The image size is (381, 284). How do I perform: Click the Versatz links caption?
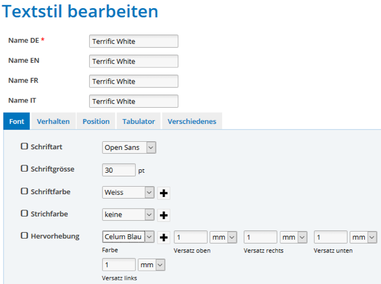tap(119, 278)
